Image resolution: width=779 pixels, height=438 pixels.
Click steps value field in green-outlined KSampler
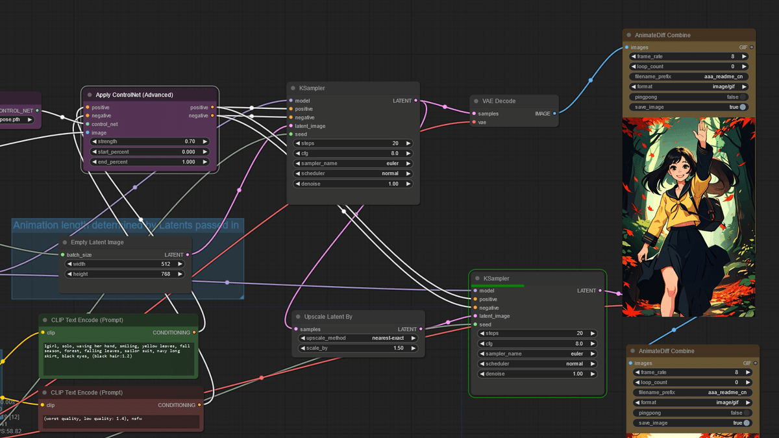pyautogui.click(x=537, y=333)
